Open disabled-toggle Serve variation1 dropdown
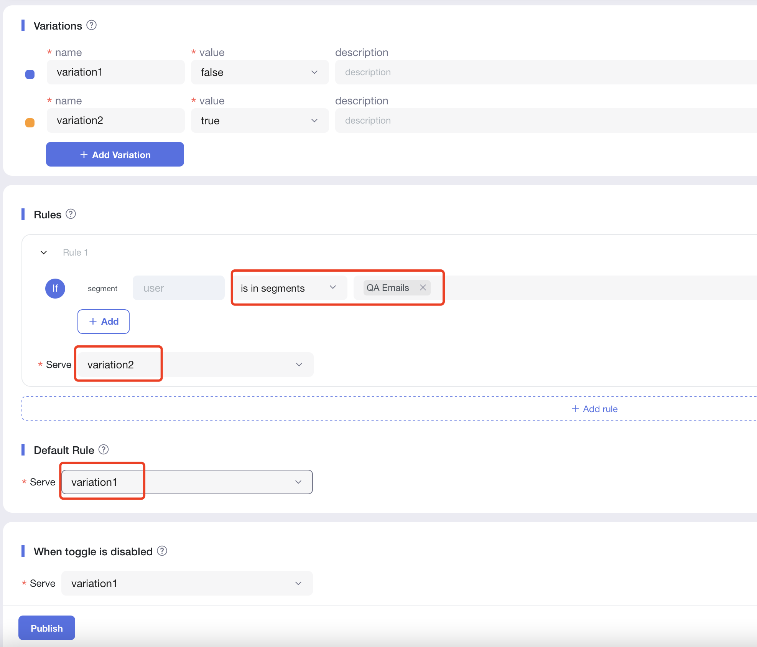 pos(187,583)
